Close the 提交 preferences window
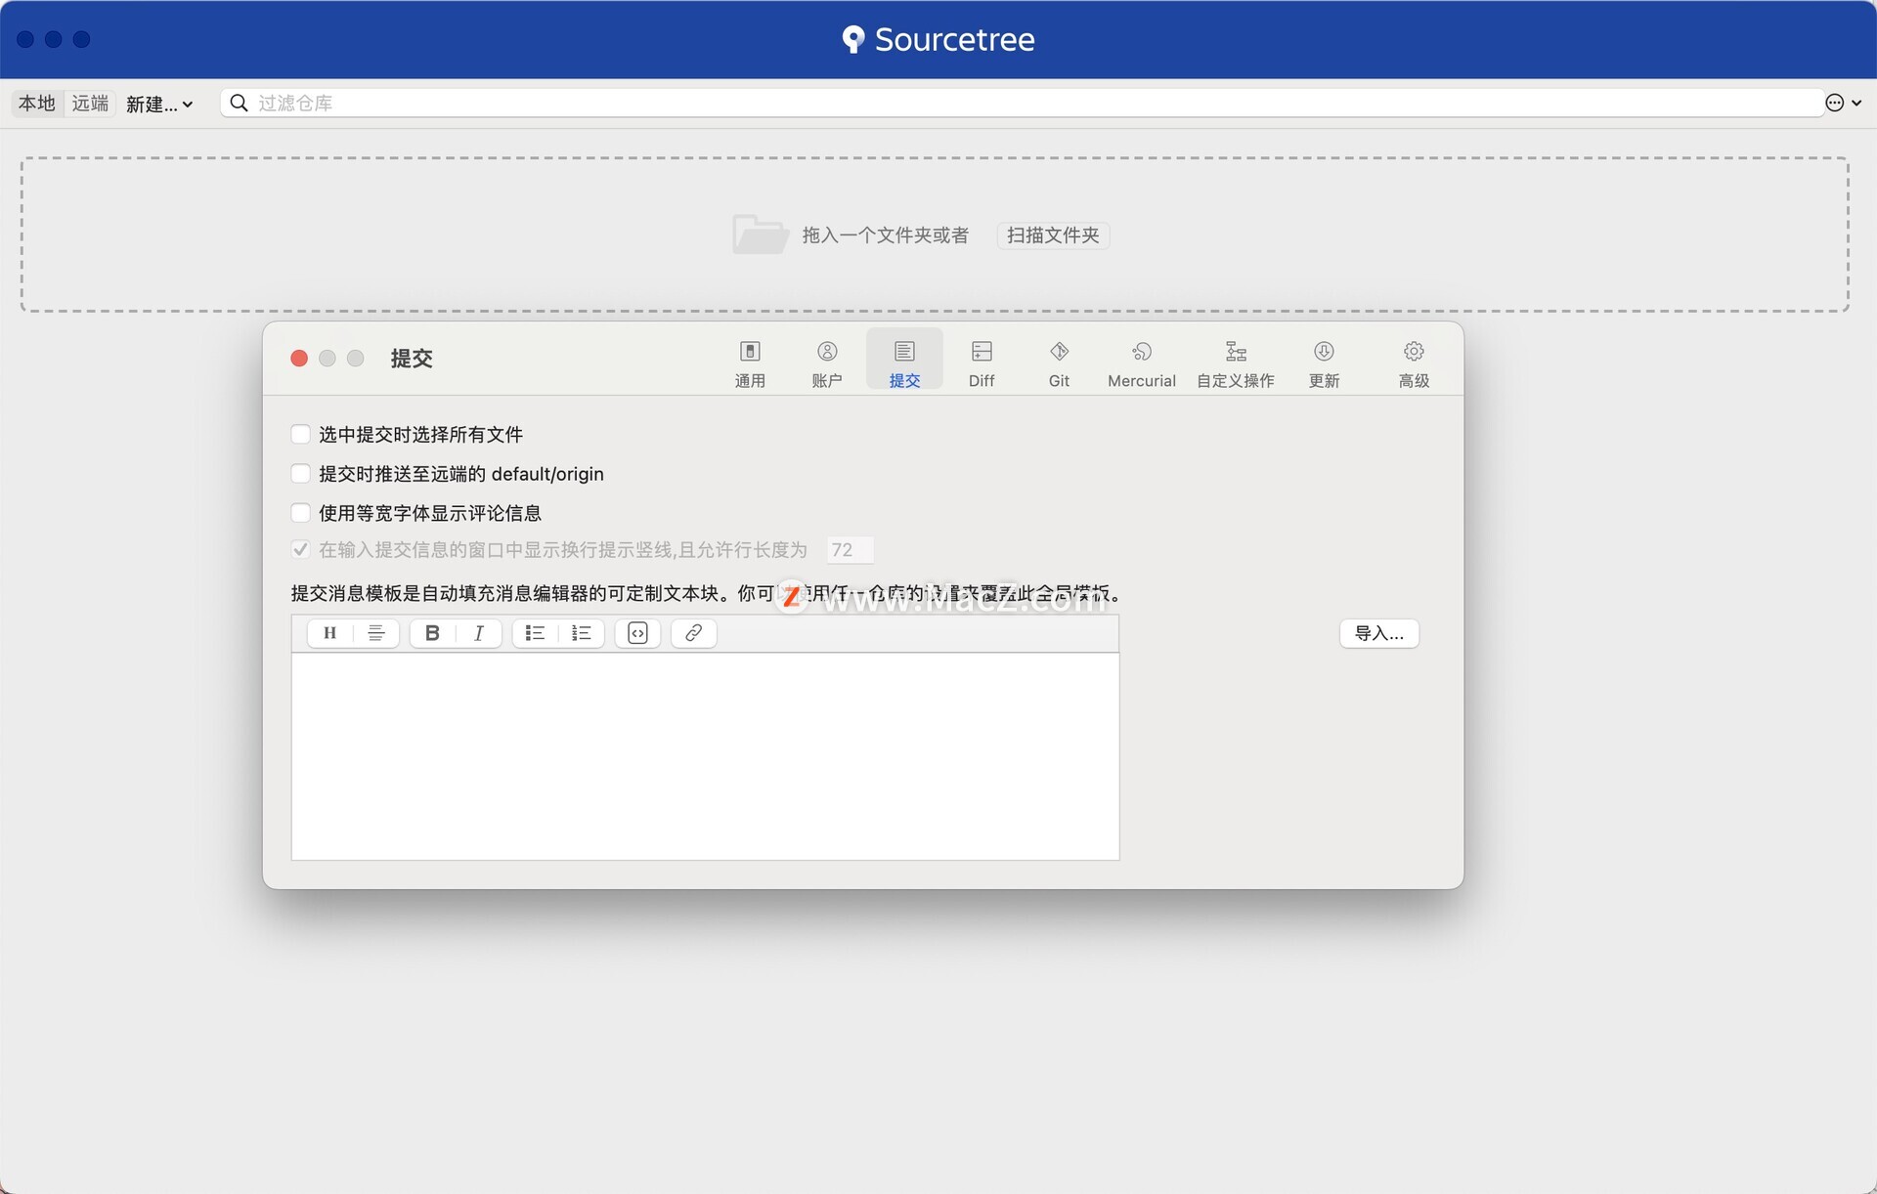The image size is (1877, 1194). tap(299, 358)
